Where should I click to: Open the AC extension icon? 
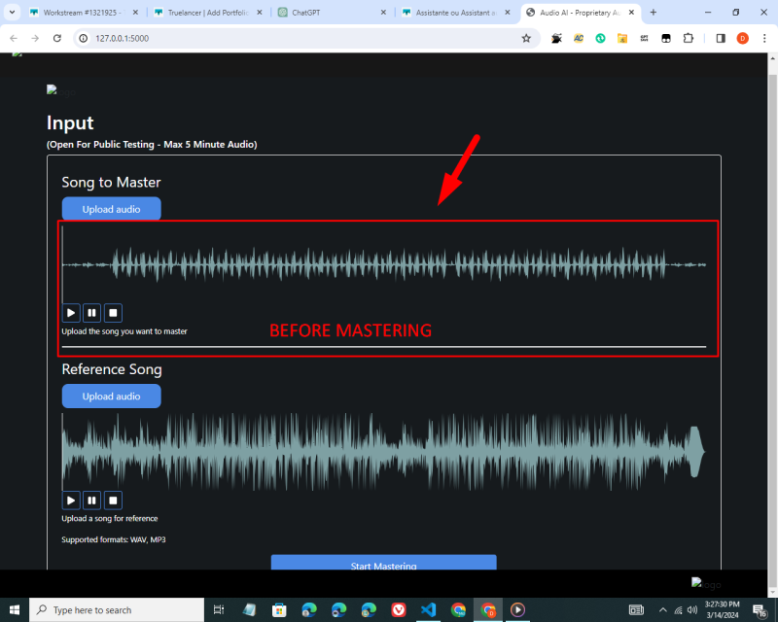pos(579,38)
